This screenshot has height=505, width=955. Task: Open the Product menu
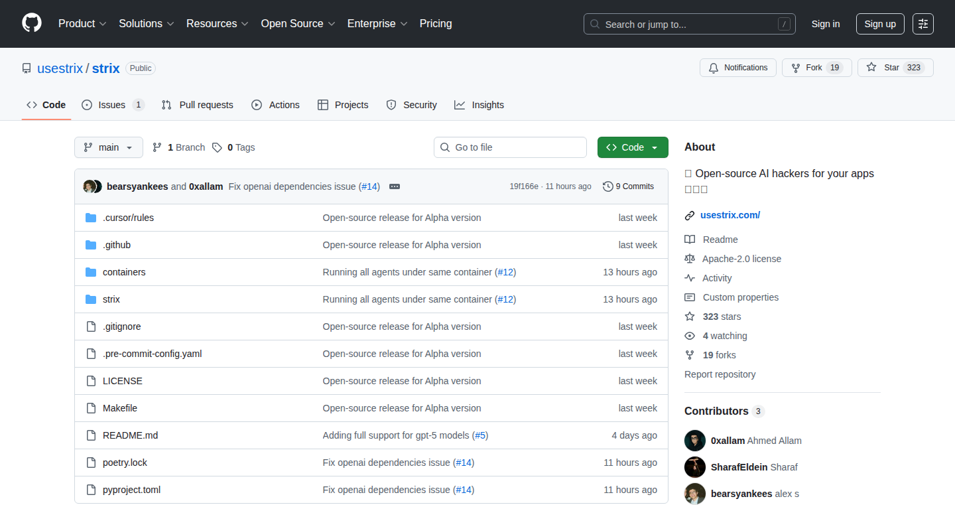82,23
